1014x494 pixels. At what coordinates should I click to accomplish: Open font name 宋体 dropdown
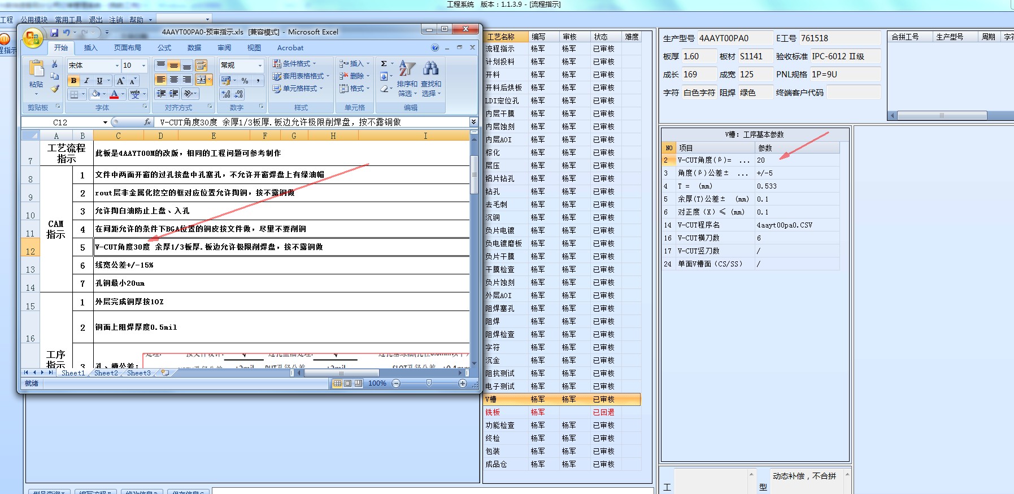tap(117, 65)
